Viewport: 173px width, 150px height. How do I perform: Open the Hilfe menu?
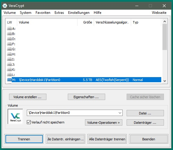(98, 13)
